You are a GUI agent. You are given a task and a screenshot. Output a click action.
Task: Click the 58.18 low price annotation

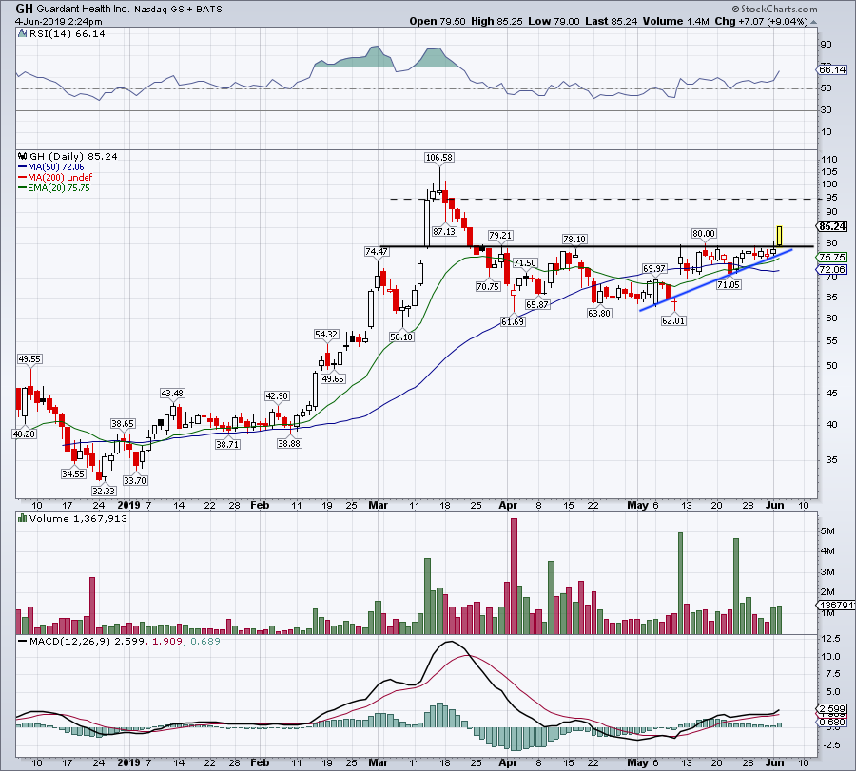[401, 337]
